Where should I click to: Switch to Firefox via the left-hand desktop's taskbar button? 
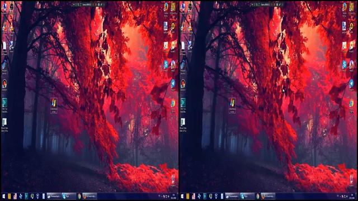click(x=89, y=196)
